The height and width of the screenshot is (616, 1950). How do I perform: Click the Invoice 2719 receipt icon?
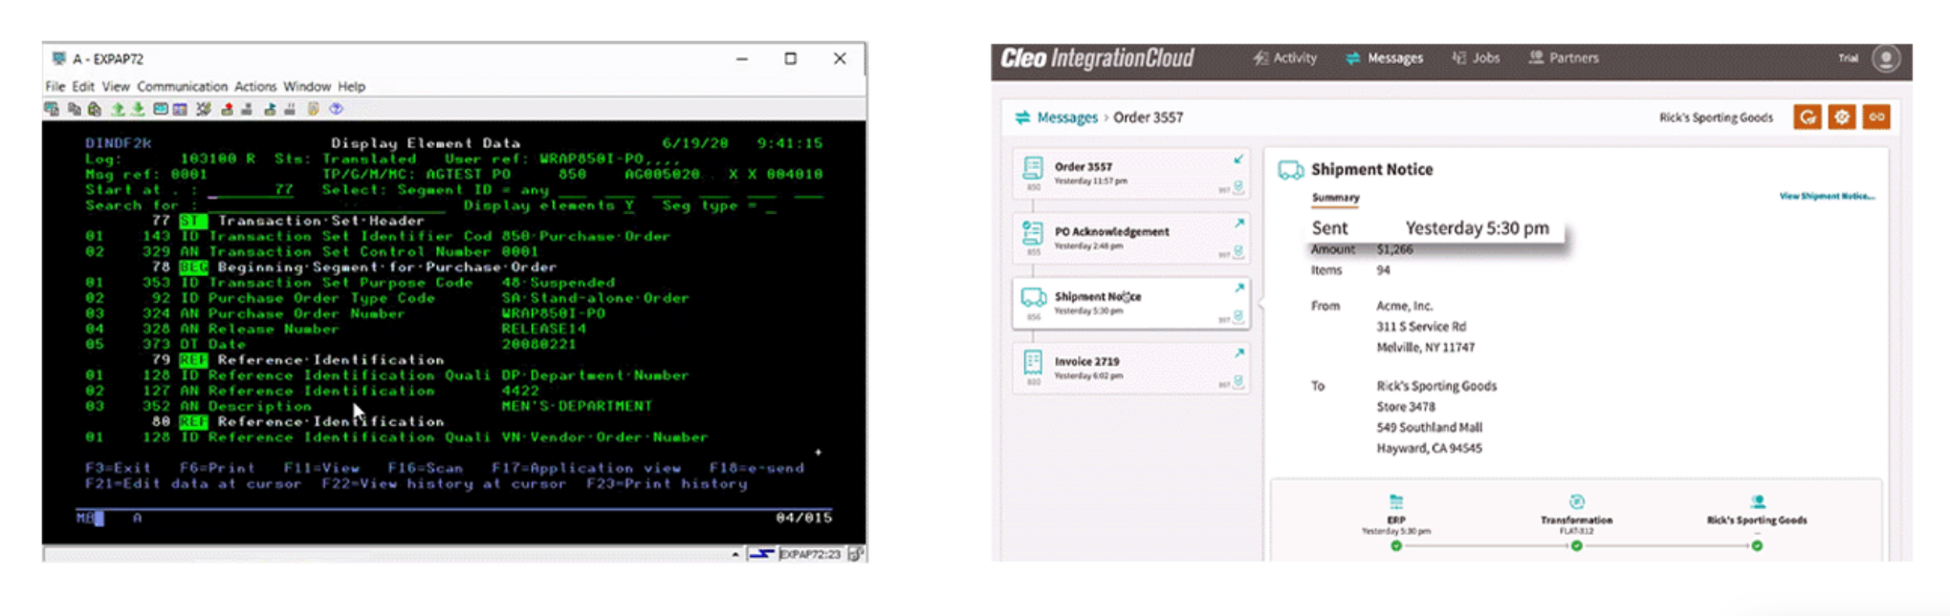[1033, 362]
